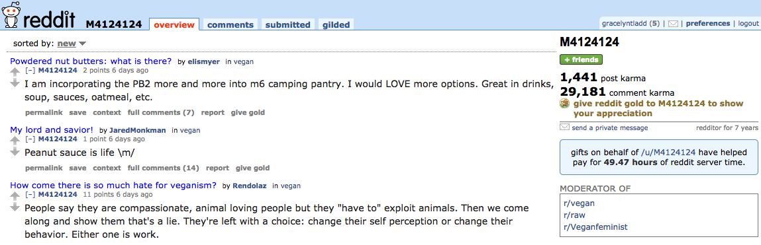761x245 pixels.
Task: Open the mail envelope icon in header
Action: pyautogui.click(x=673, y=24)
